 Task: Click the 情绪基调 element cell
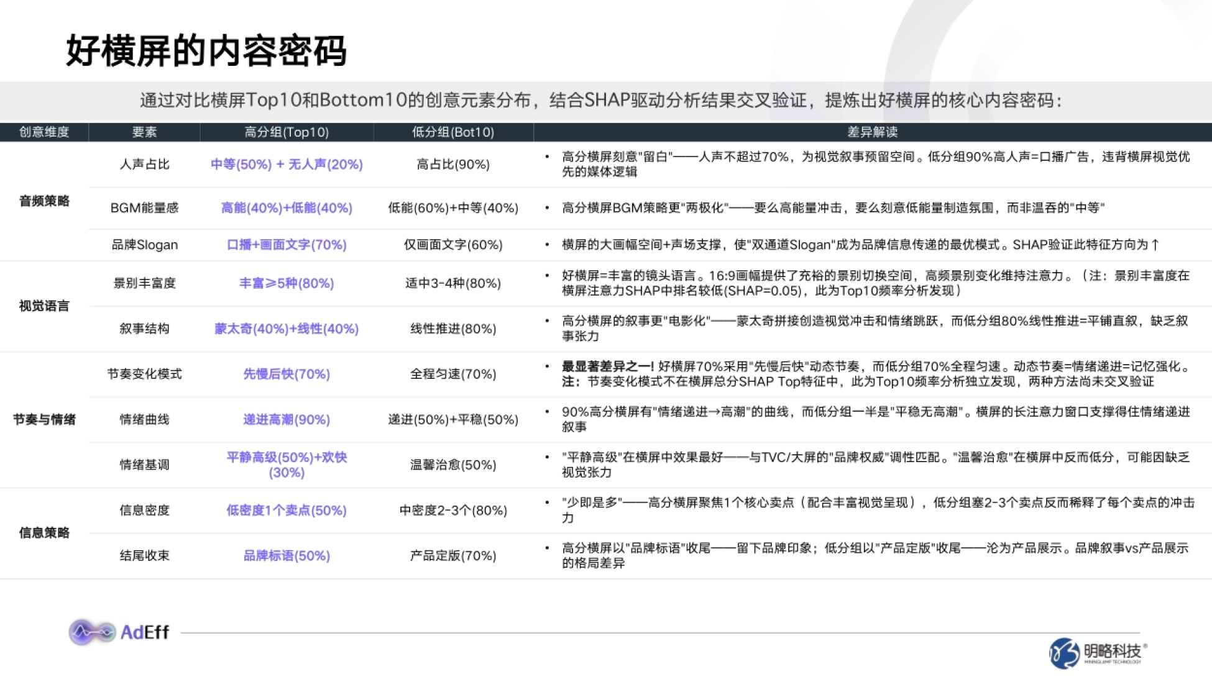tap(144, 465)
